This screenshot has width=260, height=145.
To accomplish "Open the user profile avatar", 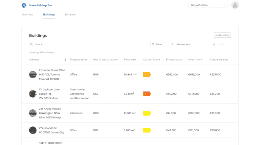I will pos(235,5).
